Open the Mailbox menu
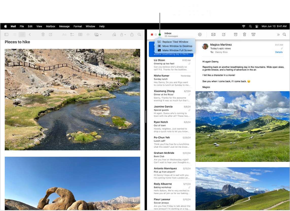This screenshot has width=290, height=211. pos(50,26)
